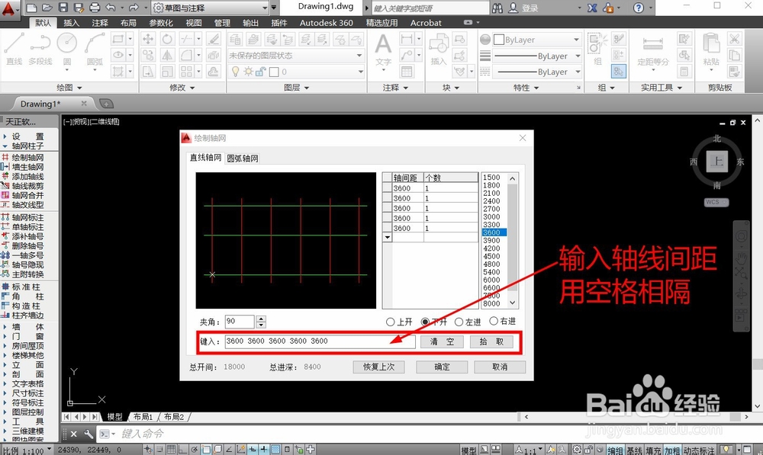The width and height of the screenshot is (763, 455).
Task: Expand the 图层 panel flyout
Action: tap(296, 88)
